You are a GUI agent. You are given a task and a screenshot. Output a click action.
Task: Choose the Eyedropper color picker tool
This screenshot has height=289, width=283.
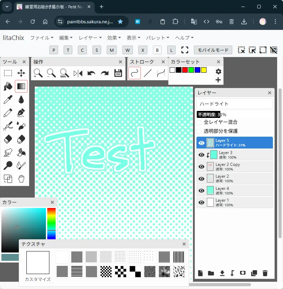(8, 99)
